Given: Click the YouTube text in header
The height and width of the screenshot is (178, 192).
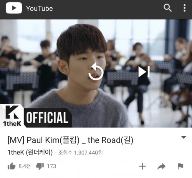Looking at the screenshot, I should (40, 8).
